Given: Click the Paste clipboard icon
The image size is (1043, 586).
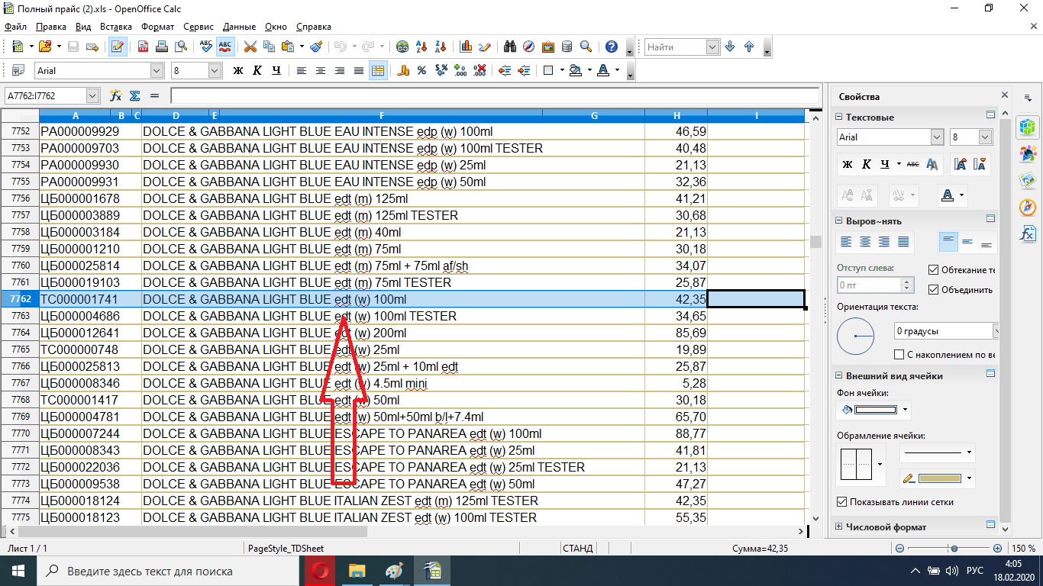Looking at the screenshot, I should point(288,47).
